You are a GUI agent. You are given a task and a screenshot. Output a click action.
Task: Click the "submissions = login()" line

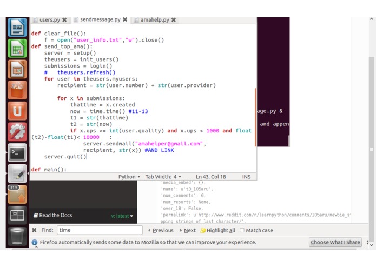pos(78,66)
